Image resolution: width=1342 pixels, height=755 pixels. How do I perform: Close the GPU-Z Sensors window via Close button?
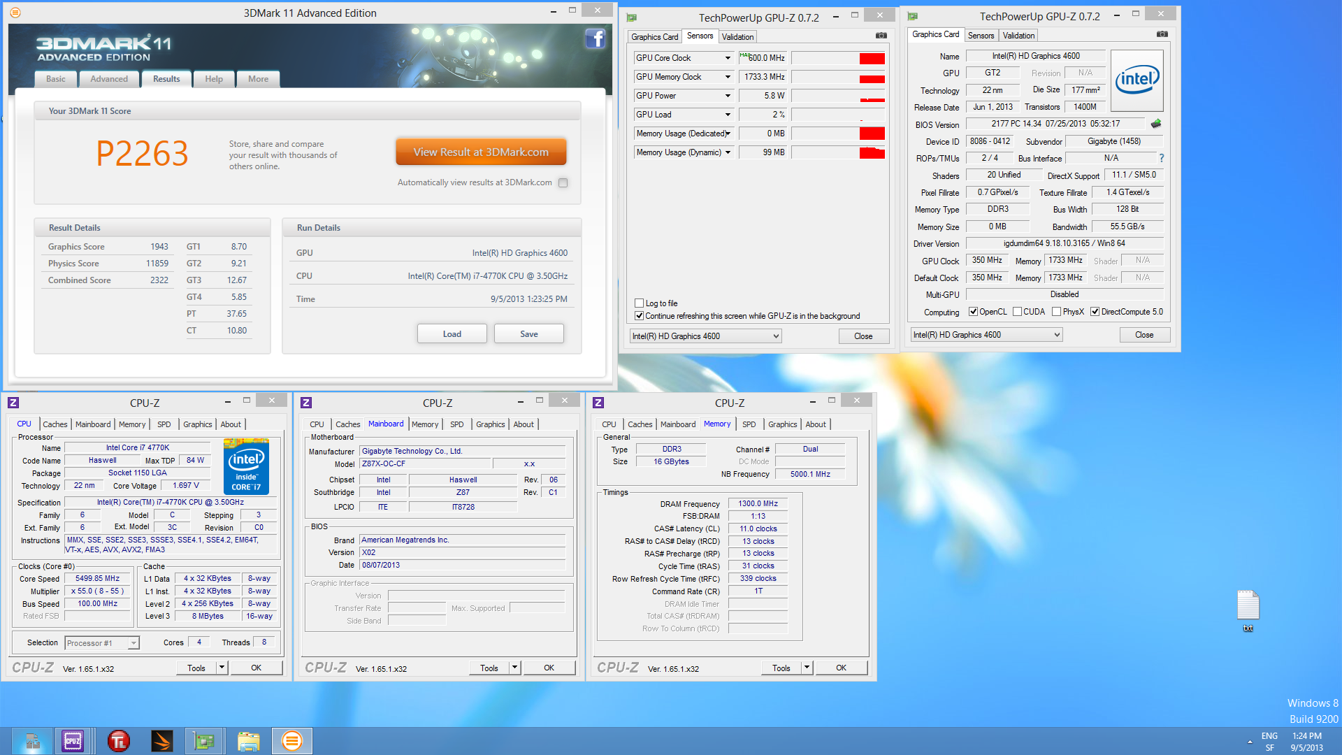coord(863,336)
